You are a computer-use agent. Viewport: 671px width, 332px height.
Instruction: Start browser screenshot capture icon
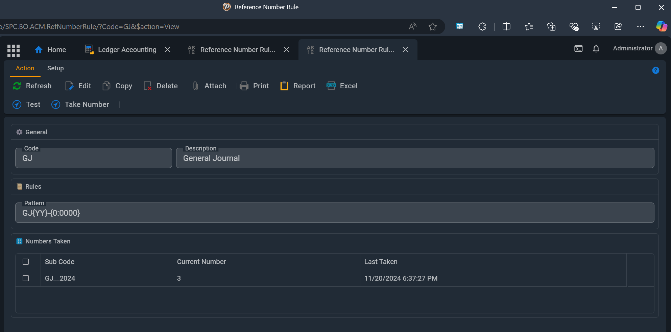tap(596, 26)
